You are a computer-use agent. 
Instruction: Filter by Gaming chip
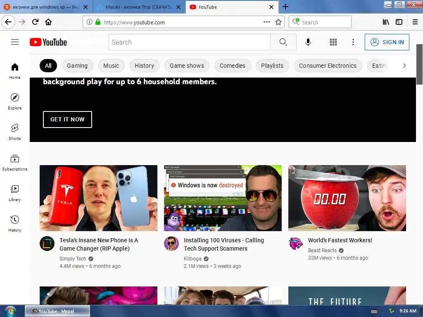pos(77,66)
